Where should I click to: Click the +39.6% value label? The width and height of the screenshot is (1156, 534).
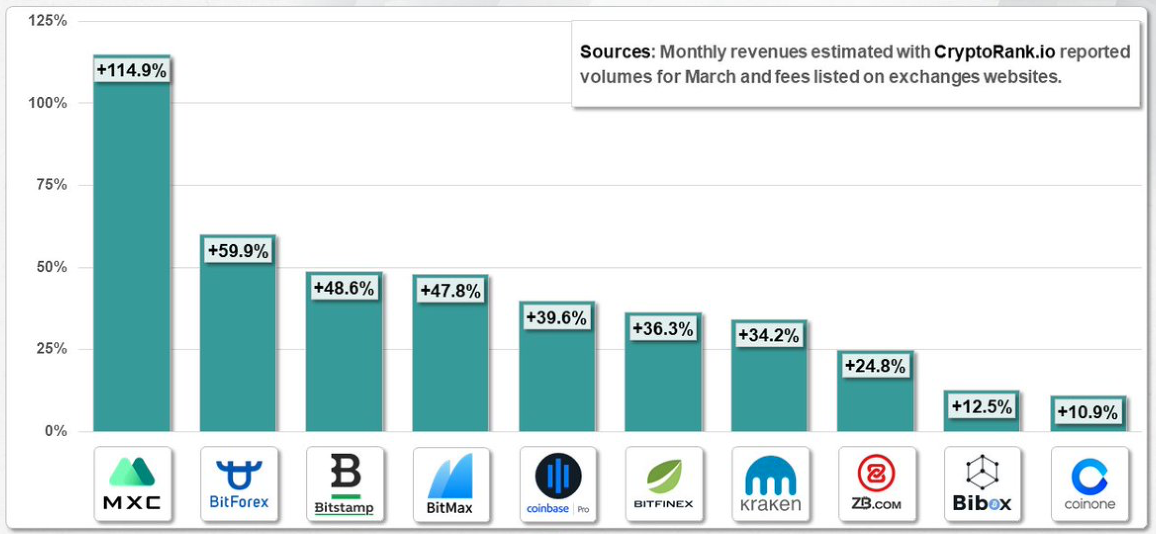click(x=557, y=318)
